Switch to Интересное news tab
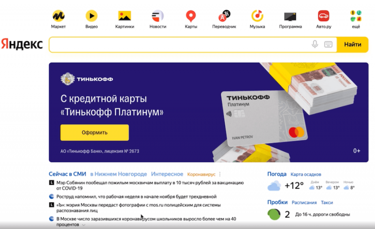This screenshot has width=375, height=229. 167,174
